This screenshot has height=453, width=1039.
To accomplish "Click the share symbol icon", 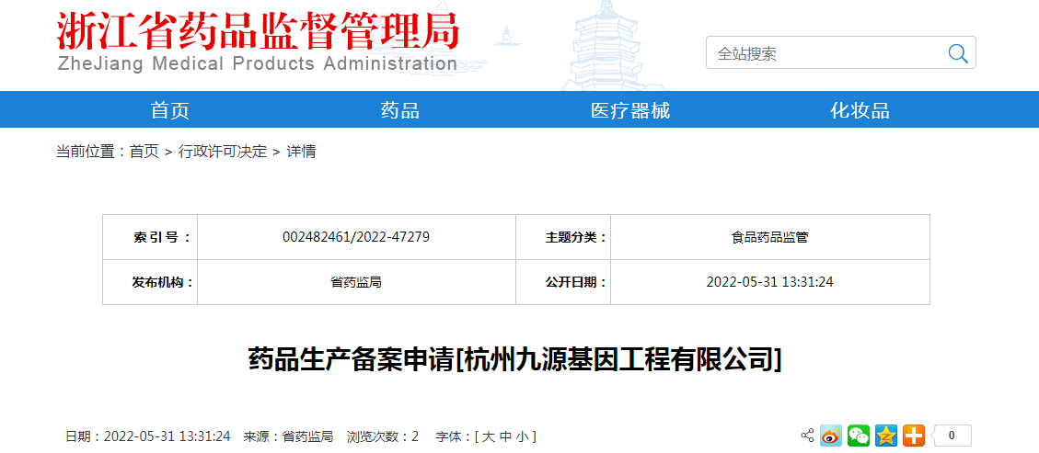I will [807, 436].
